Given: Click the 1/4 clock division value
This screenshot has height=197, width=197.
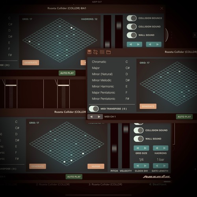Looking at the screenshot, I should tap(141, 160).
